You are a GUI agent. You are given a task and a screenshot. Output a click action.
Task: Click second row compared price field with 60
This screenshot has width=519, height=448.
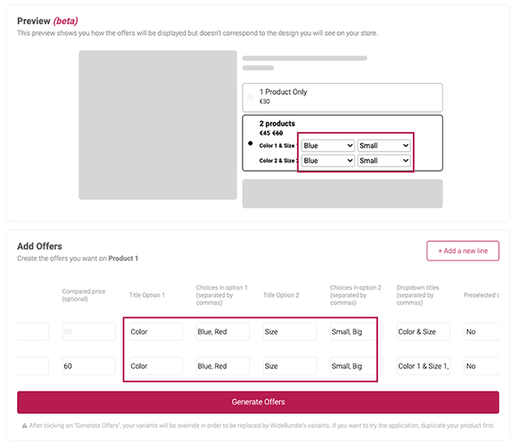88,366
